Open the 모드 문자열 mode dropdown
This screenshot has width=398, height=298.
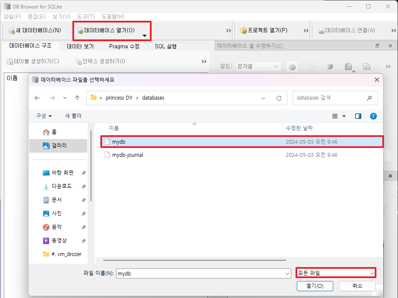point(258,67)
